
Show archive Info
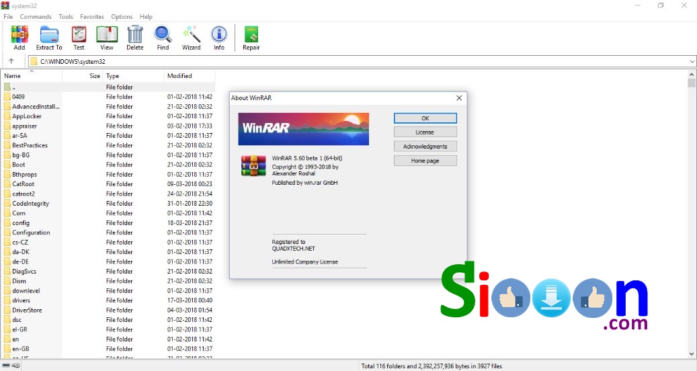(x=219, y=38)
